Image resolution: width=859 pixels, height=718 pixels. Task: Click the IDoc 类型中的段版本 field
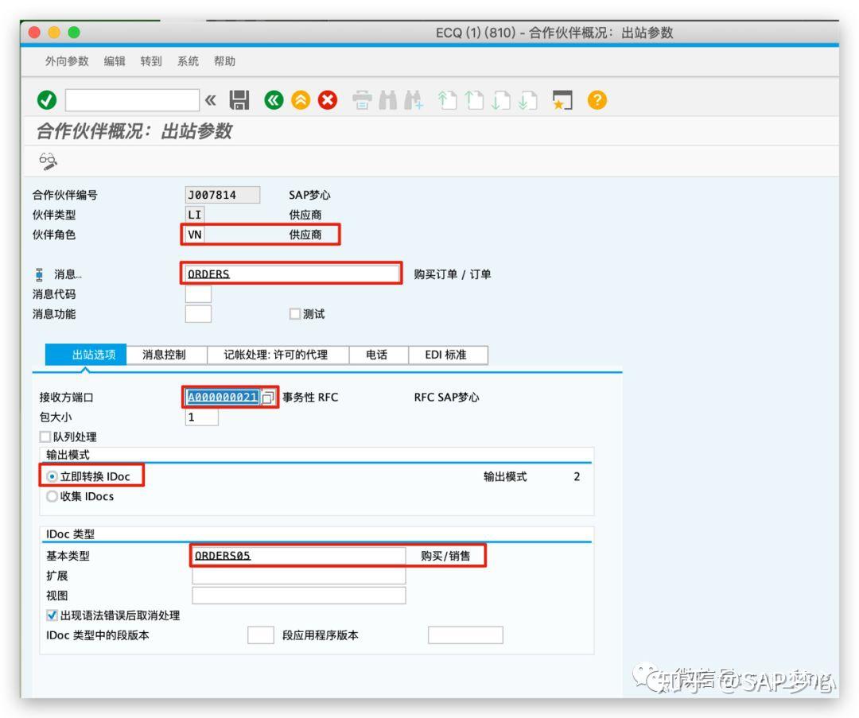click(x=261, y=635)
